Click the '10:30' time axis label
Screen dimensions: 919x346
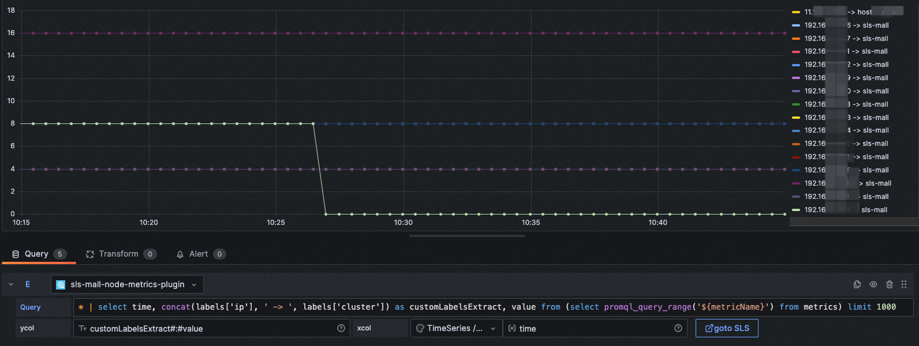click(404, 223)
